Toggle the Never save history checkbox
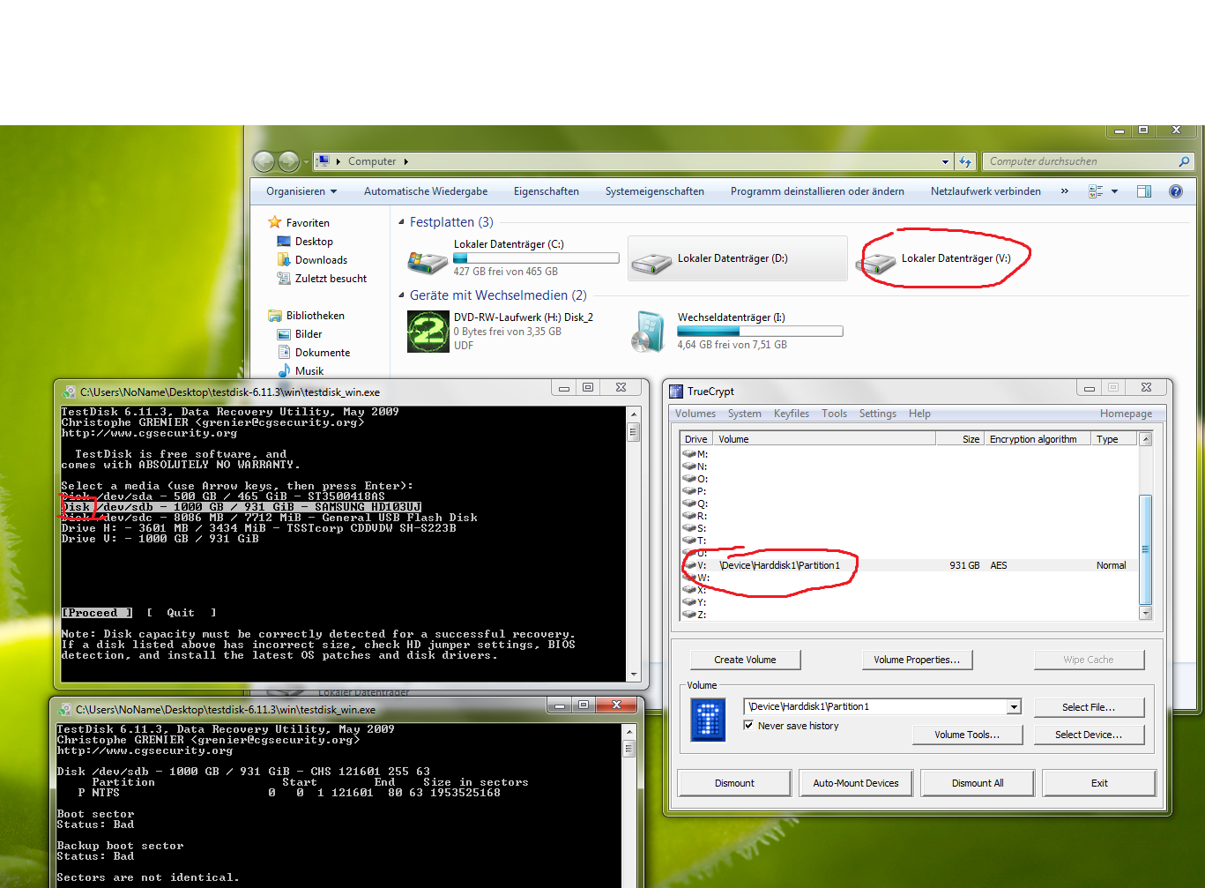The height and width of the screenshot is (888, 1205). click(748, 726)
